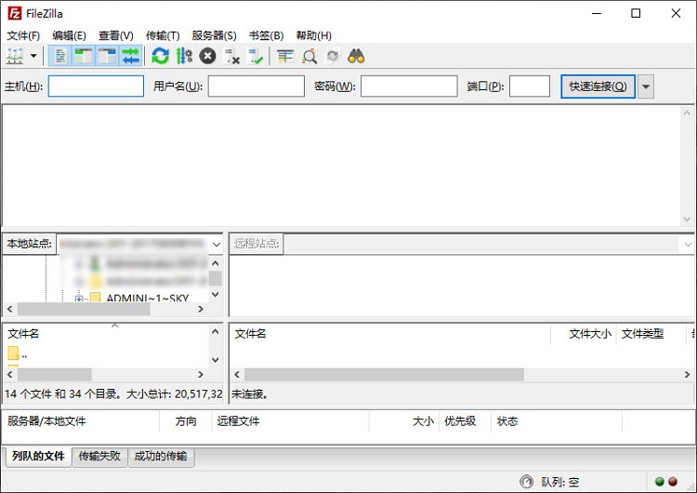Click the message log scroll down arrow

tap(687, 220)
